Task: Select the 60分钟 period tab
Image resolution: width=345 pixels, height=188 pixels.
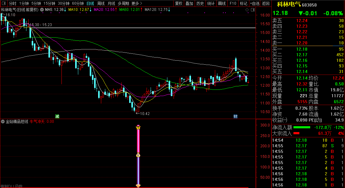Action: coord(78,3)
